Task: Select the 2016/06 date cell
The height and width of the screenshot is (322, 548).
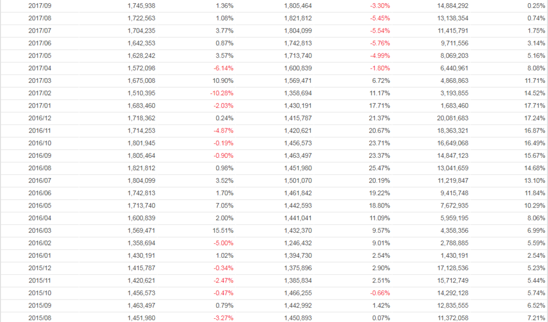Action: point(40,193)
